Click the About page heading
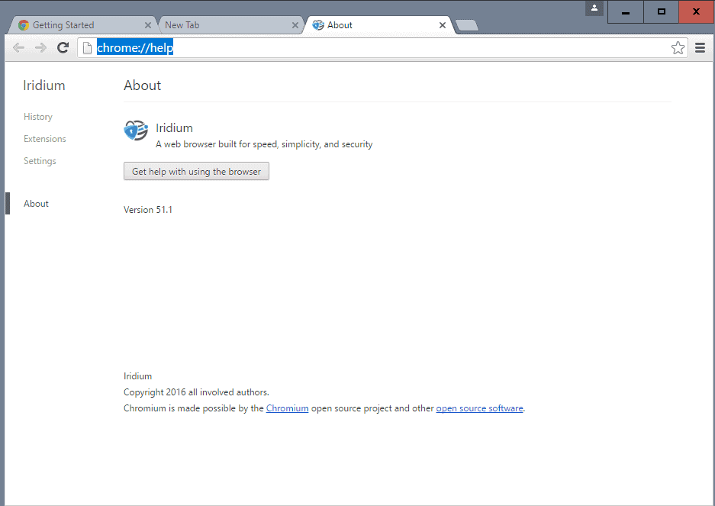 point(142,85)
